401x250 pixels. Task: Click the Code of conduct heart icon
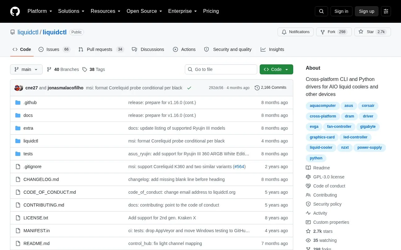[x=308, y=186]
